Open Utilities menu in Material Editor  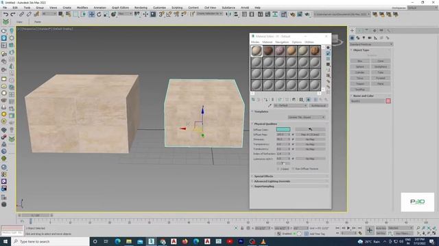309,42
